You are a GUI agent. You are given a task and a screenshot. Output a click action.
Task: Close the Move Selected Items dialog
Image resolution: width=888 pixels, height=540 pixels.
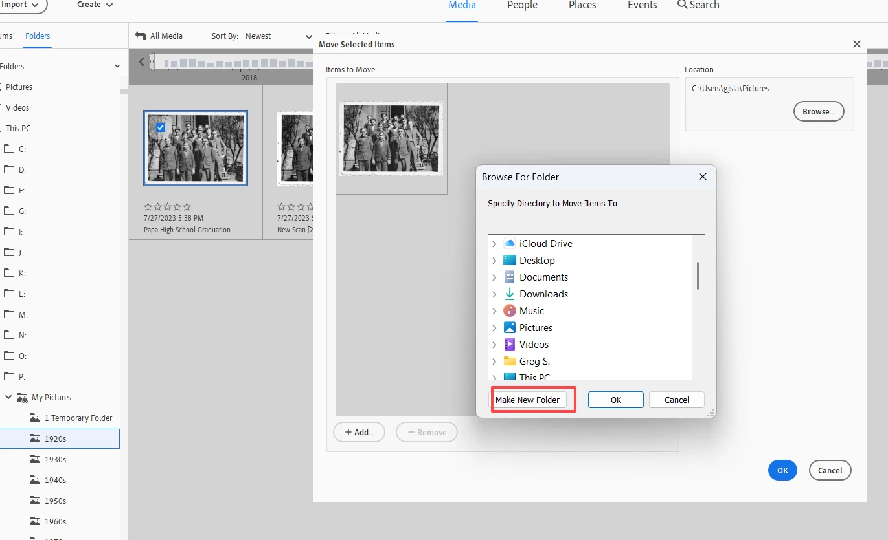857,44
